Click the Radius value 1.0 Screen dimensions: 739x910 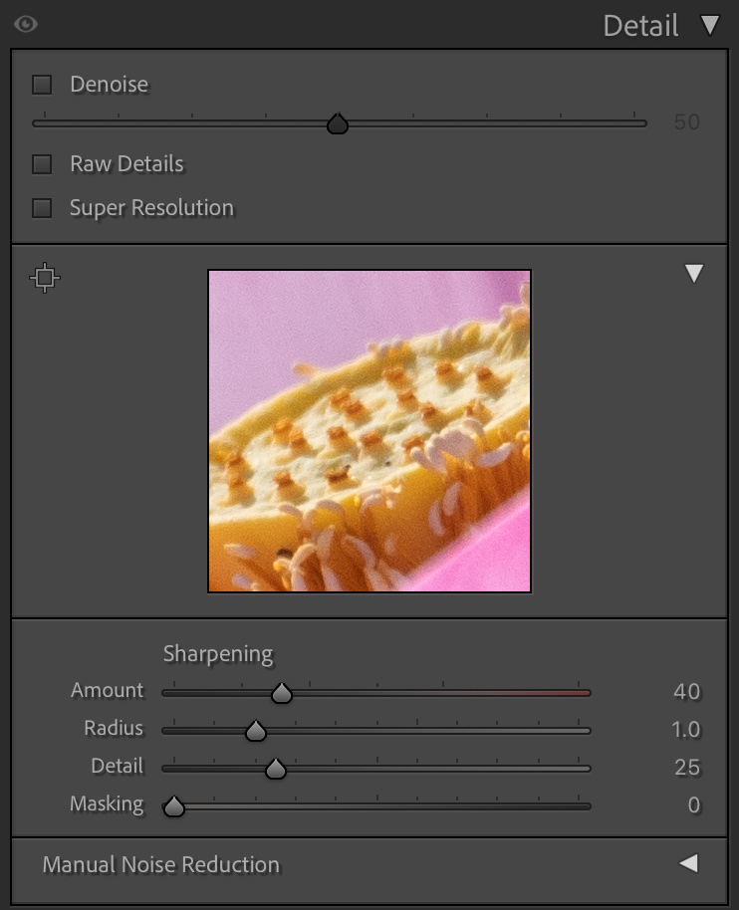tap(685, 730)
